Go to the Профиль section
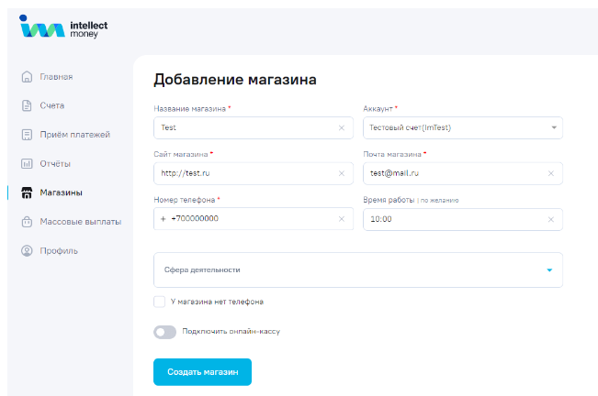This screenshot has height=396, width=598. 58,250
